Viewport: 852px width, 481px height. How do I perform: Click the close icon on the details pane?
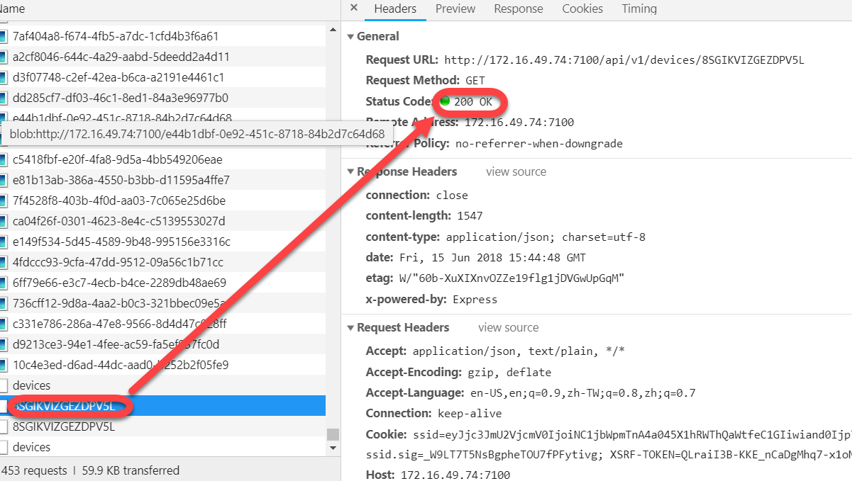pos(353,9)
